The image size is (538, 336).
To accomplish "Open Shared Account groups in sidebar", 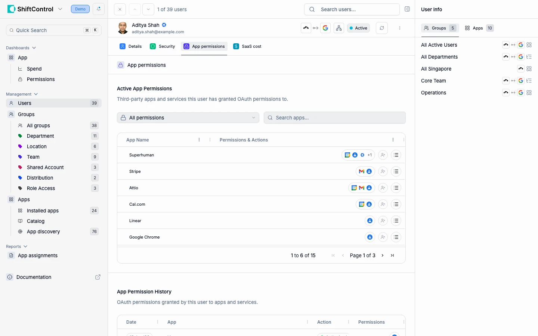I will 58,167.
